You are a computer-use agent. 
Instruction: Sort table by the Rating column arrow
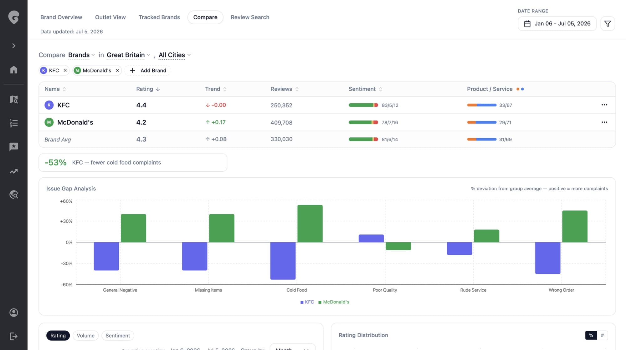[158, 89]
